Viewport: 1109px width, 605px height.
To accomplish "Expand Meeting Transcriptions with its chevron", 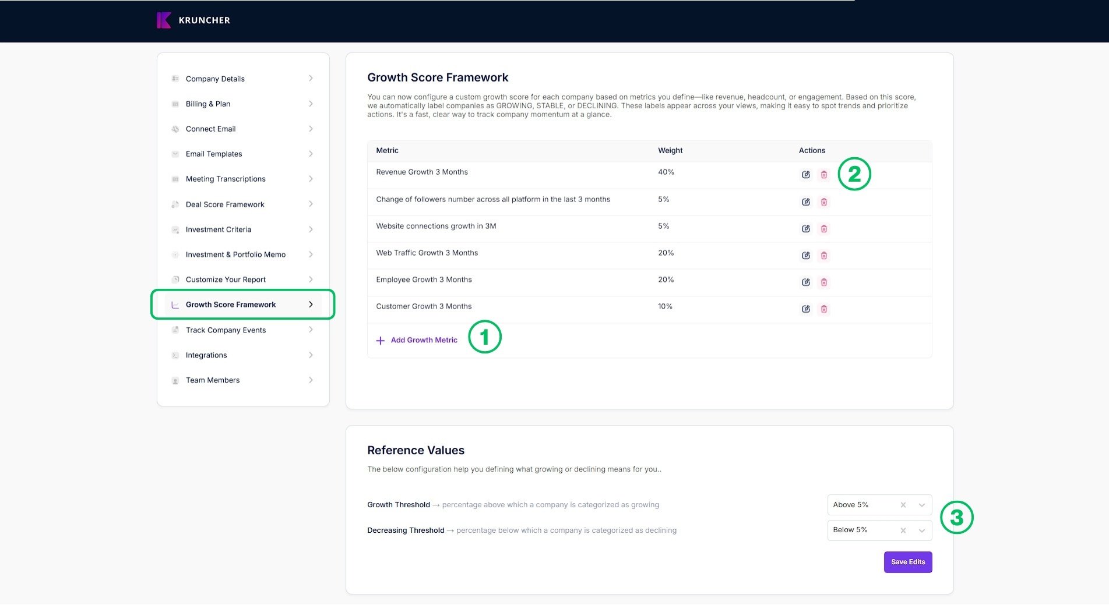I will [311, 179].
